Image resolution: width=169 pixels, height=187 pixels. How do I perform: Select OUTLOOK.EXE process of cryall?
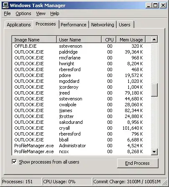click(82, 128)
